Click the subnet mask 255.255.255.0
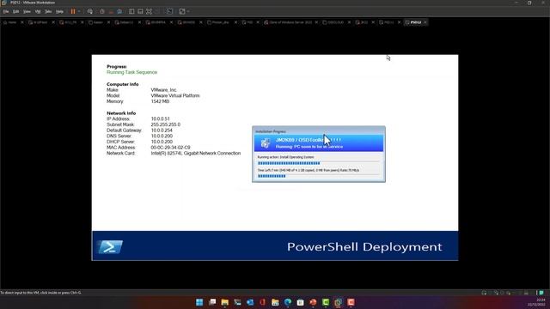This screenshot has width=550, height=309. click(166, 124)
